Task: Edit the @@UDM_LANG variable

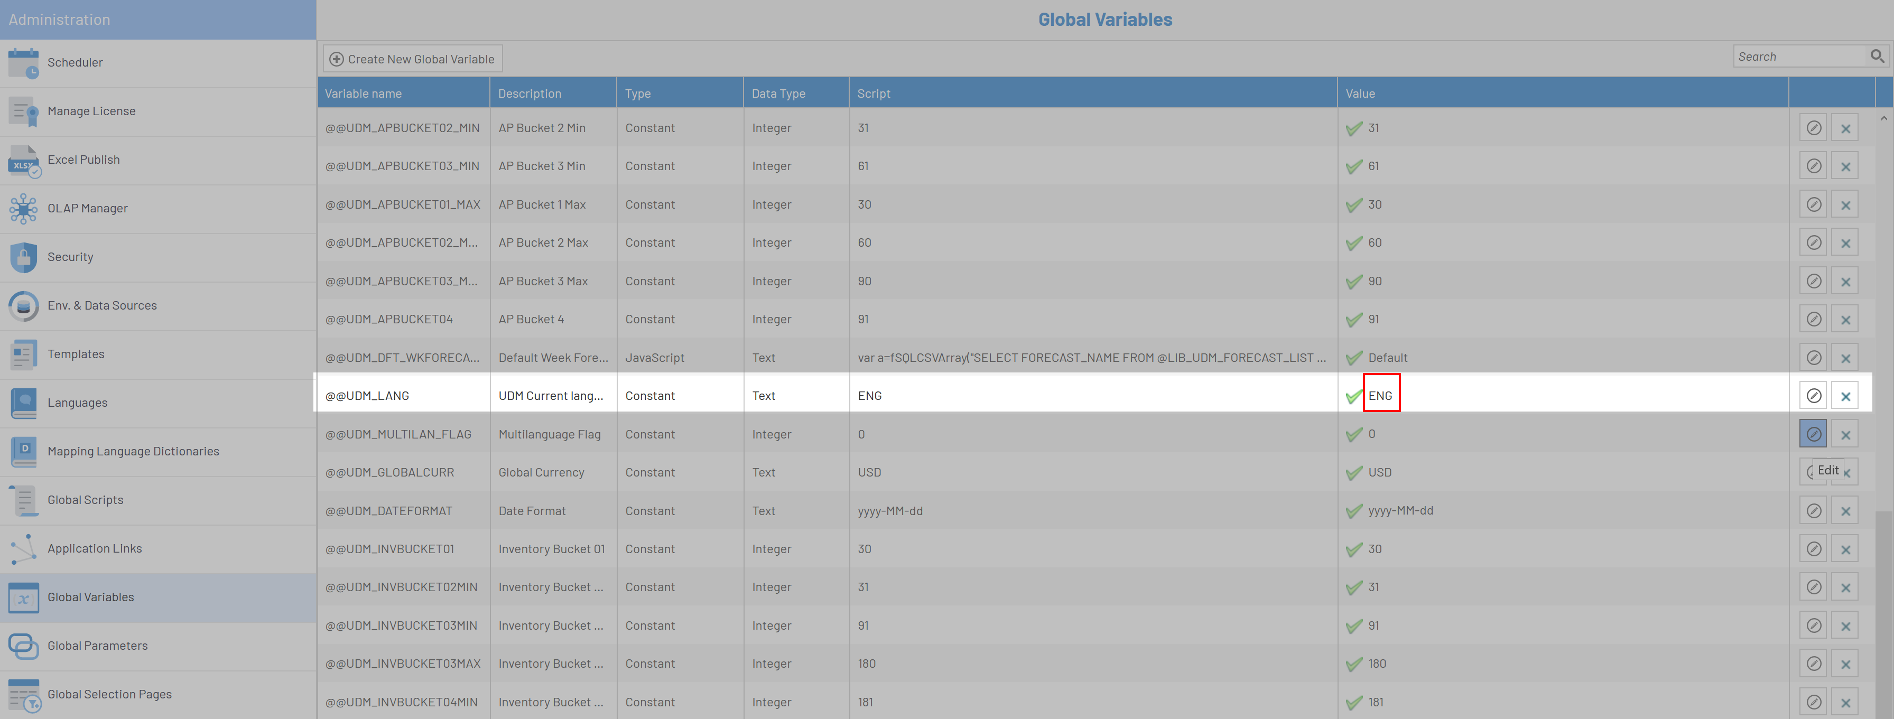Action: [1813, 396]
